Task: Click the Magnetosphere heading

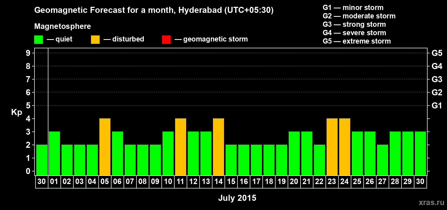Action: click(x=63, y=27)
